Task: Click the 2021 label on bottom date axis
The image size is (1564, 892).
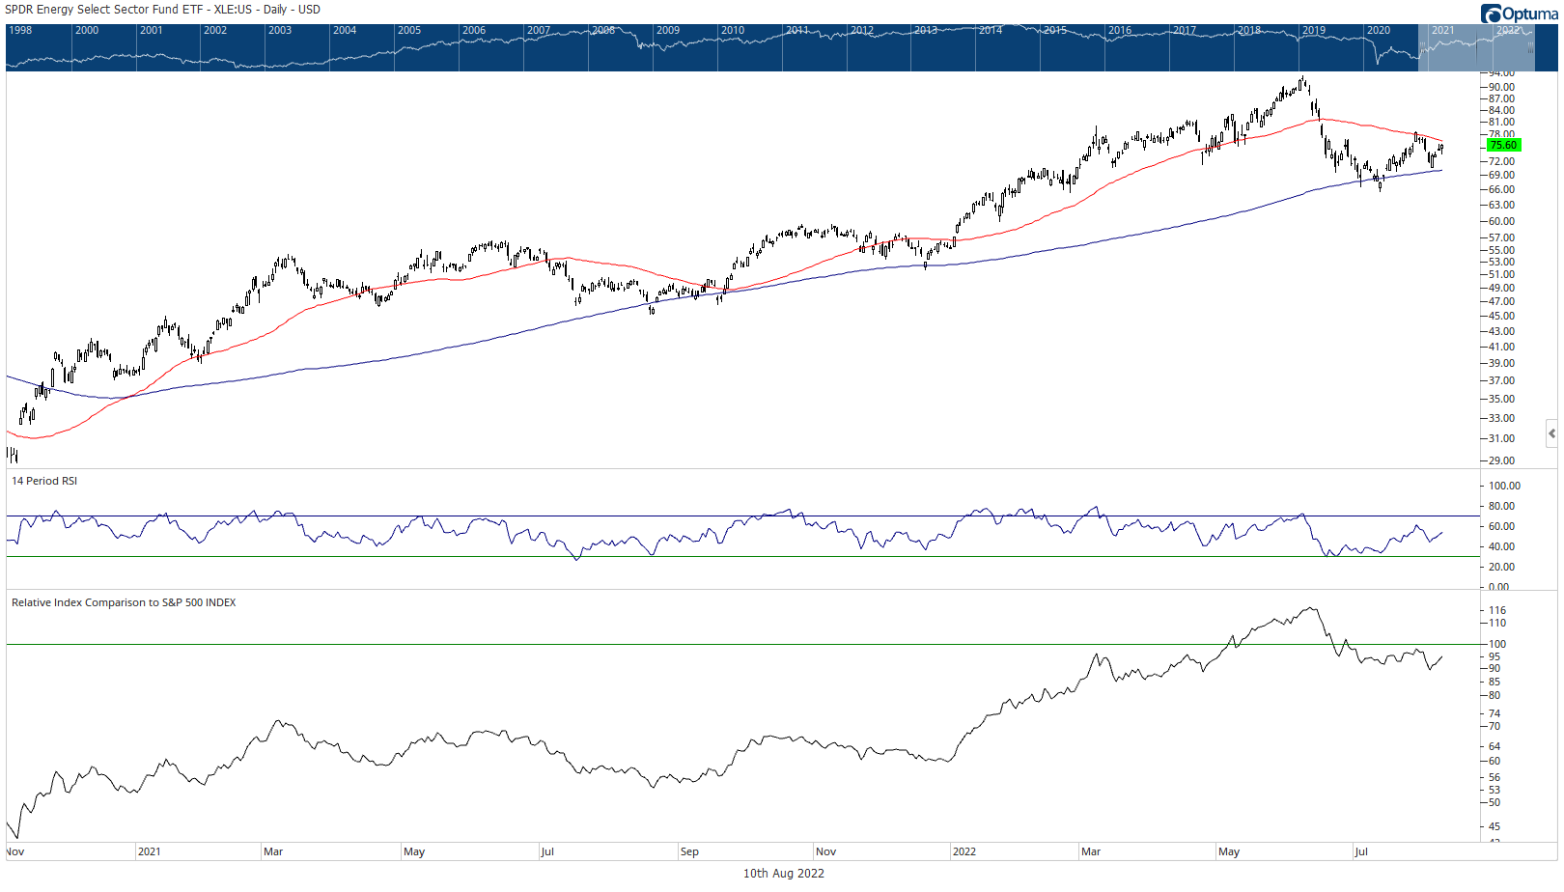Action: click(x=150, y=851)
